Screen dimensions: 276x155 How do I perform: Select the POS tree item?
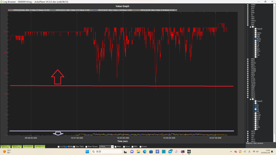pyautogui.click(x=253, y=77)
